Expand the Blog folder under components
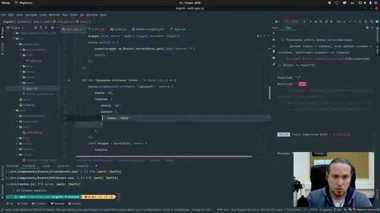 click(21, 66)
